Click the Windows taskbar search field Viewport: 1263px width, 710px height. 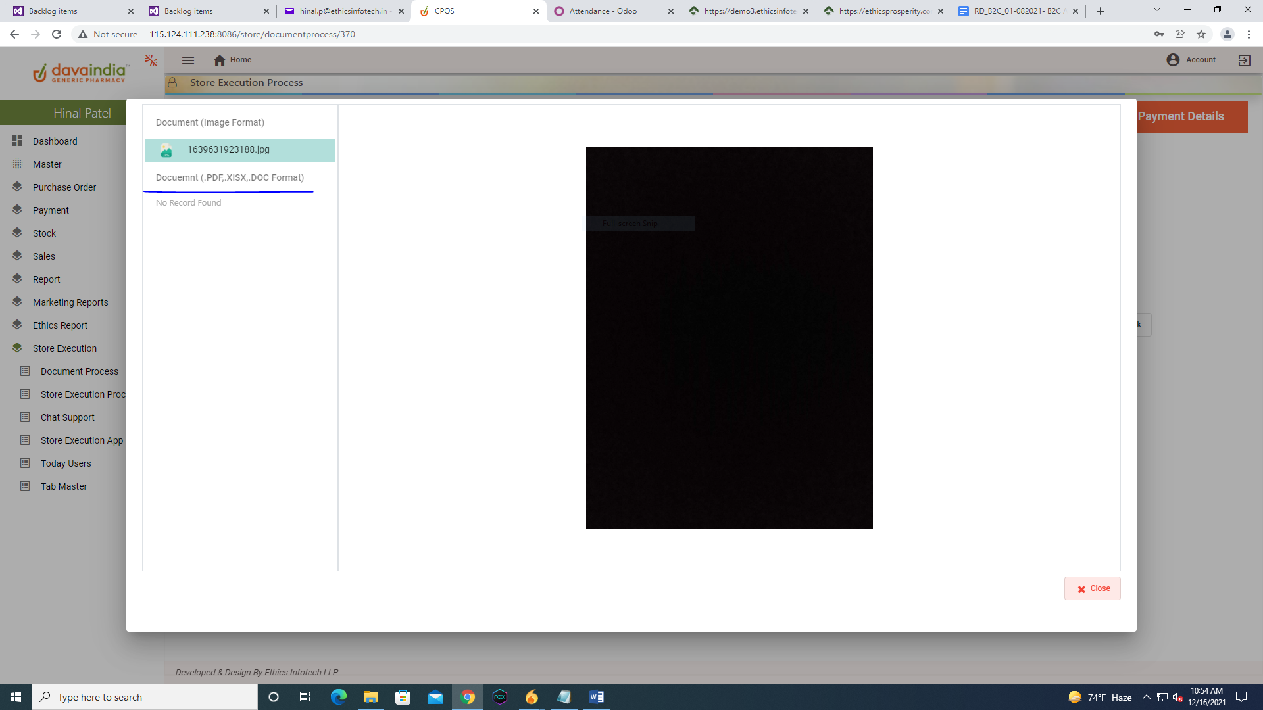(x=145, y=697)
